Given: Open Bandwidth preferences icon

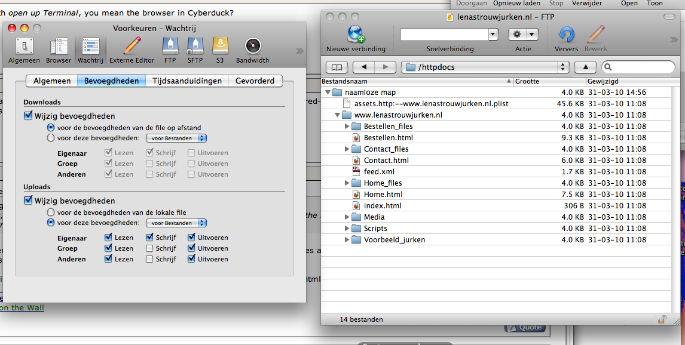Looking at the screenshot, I should click(252, 46).
